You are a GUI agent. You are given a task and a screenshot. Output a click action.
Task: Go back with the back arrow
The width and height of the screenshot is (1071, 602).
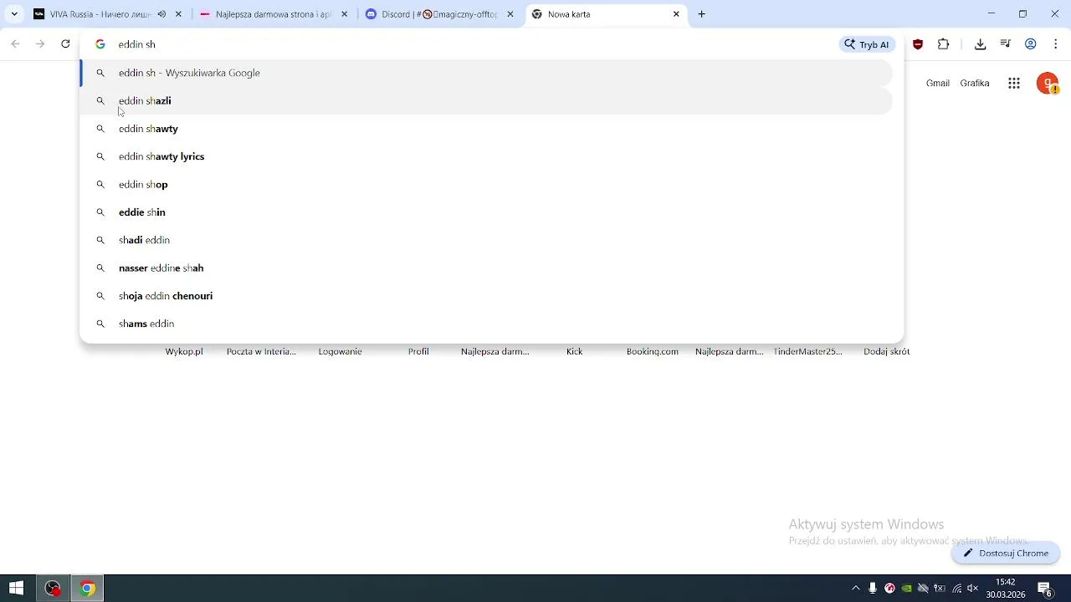[x=15, y=44]
